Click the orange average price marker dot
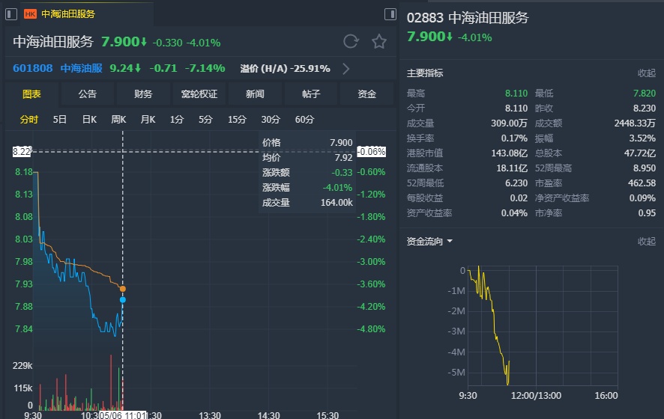This screenshot has width=664, height=419. (123, 289)
